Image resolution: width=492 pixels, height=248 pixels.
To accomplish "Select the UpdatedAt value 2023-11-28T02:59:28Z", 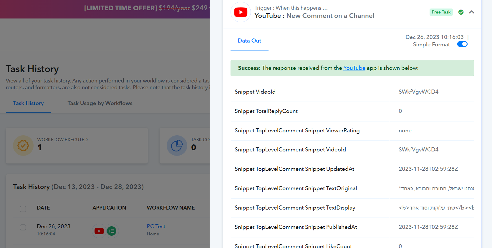I will (428, 169).
